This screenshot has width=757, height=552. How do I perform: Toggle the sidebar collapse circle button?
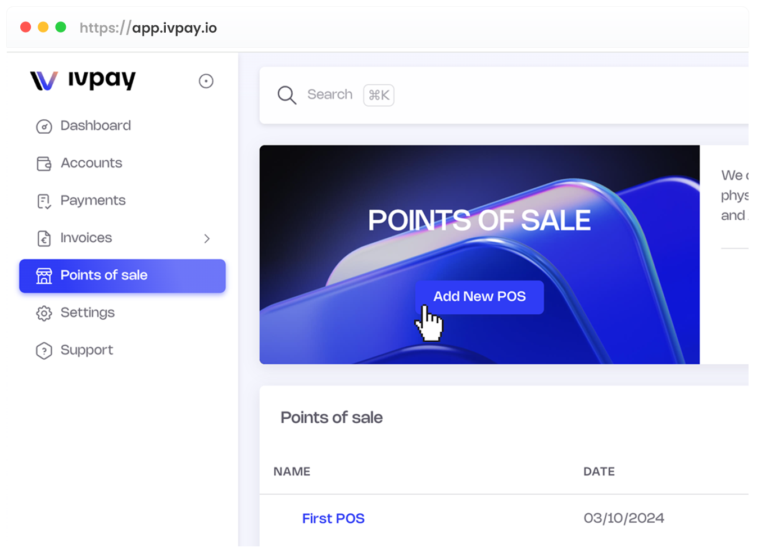(206, 81)
